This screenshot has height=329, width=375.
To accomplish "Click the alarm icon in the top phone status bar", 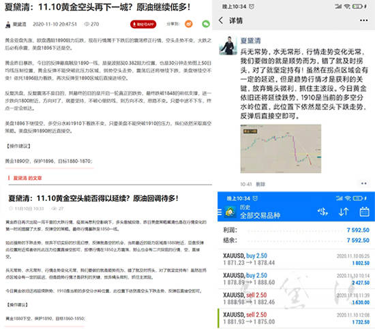I will (252, 6).
